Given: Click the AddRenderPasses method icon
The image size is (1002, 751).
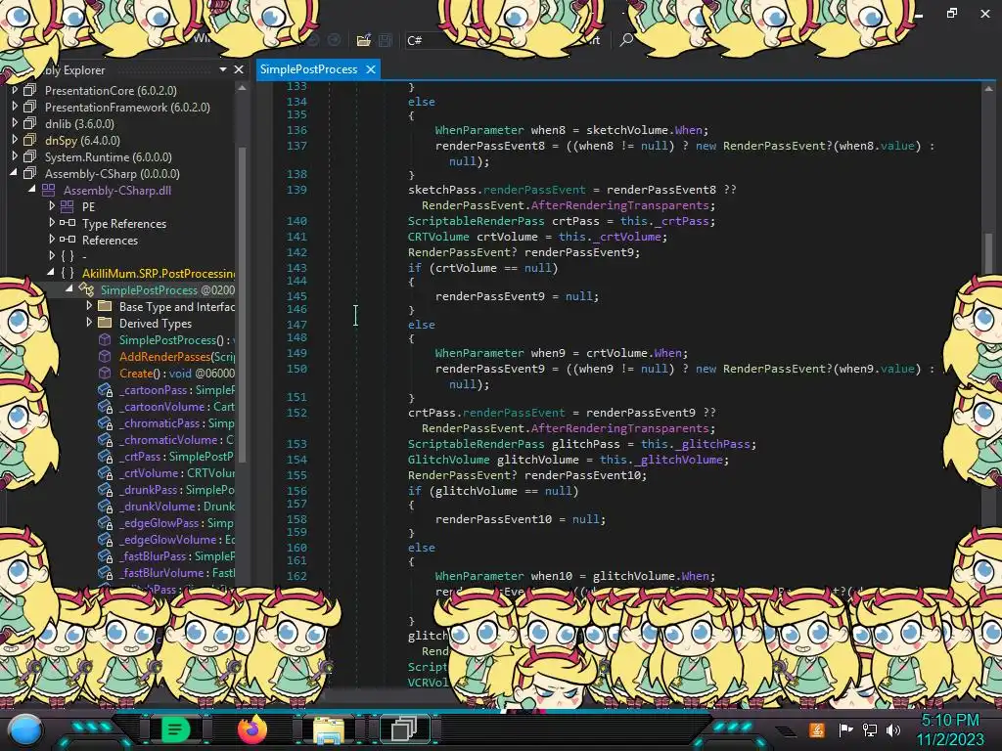Looking at the screenshot, I should [105, 356].
